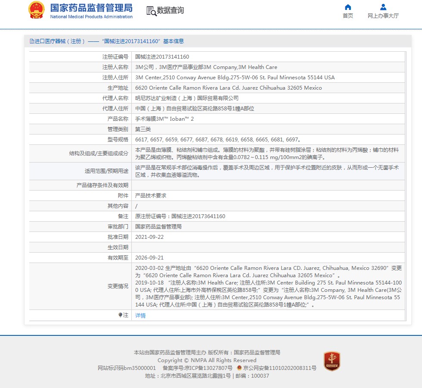Image resolution: width=422 pixels, height=388 pixels.
Task: Open the 数据查询 heading
Action: 171,10
